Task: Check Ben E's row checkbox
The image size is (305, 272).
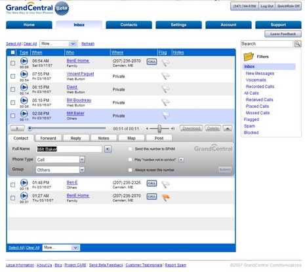Action: tap(13, 185)
